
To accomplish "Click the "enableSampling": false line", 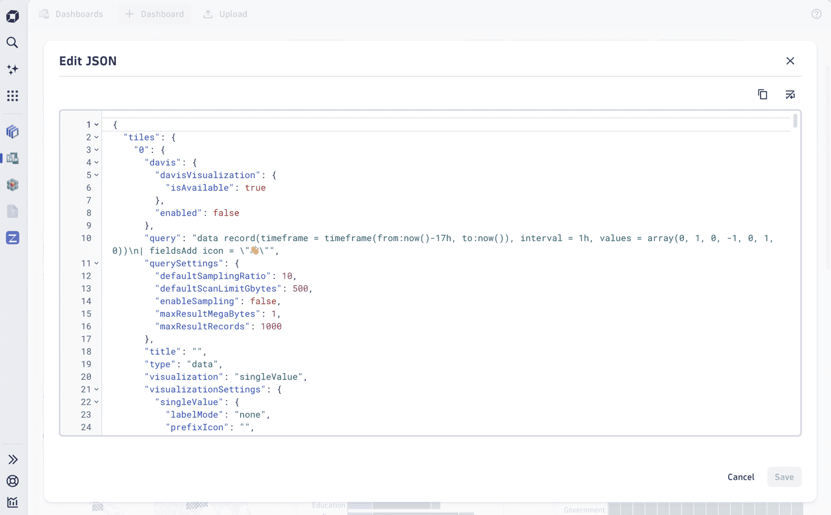I will [218, 301].
